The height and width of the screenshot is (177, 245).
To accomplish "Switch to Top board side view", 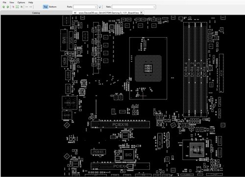I will coord(46,7).
